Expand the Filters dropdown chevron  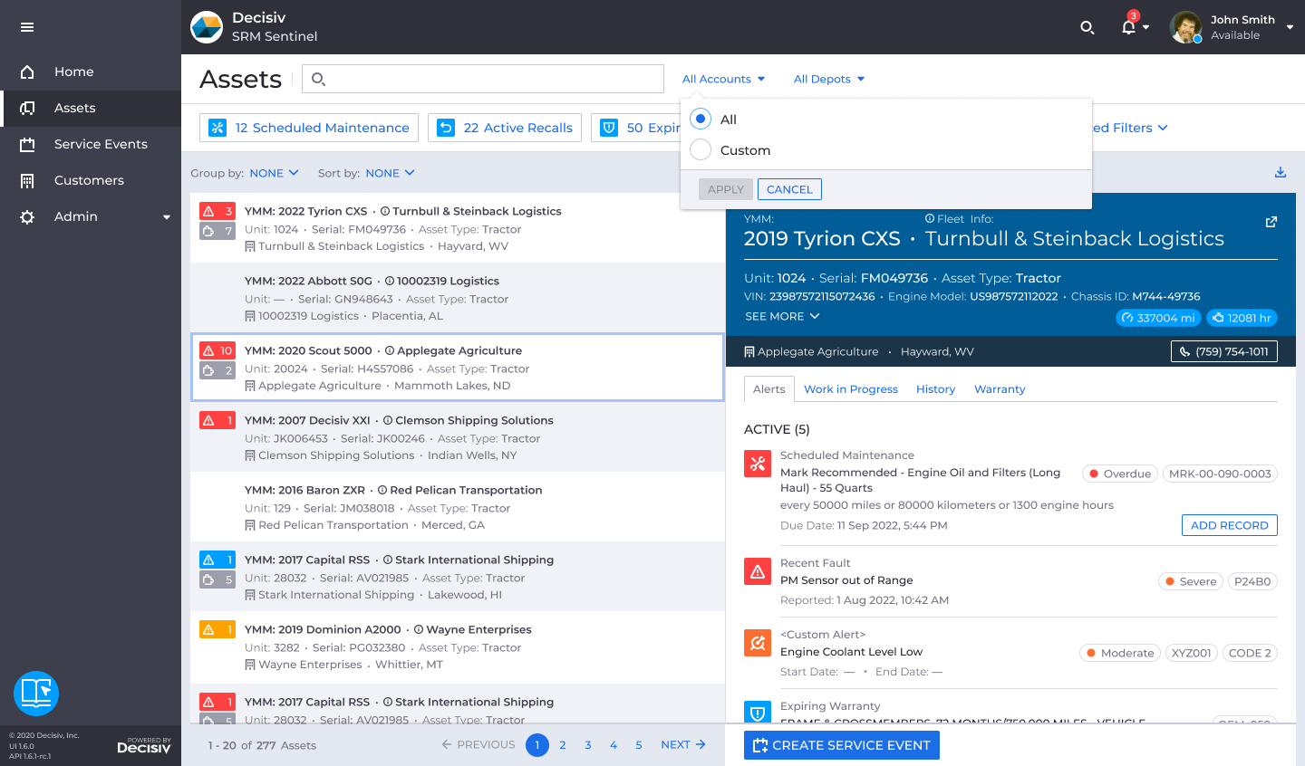tap(1163, 128)
